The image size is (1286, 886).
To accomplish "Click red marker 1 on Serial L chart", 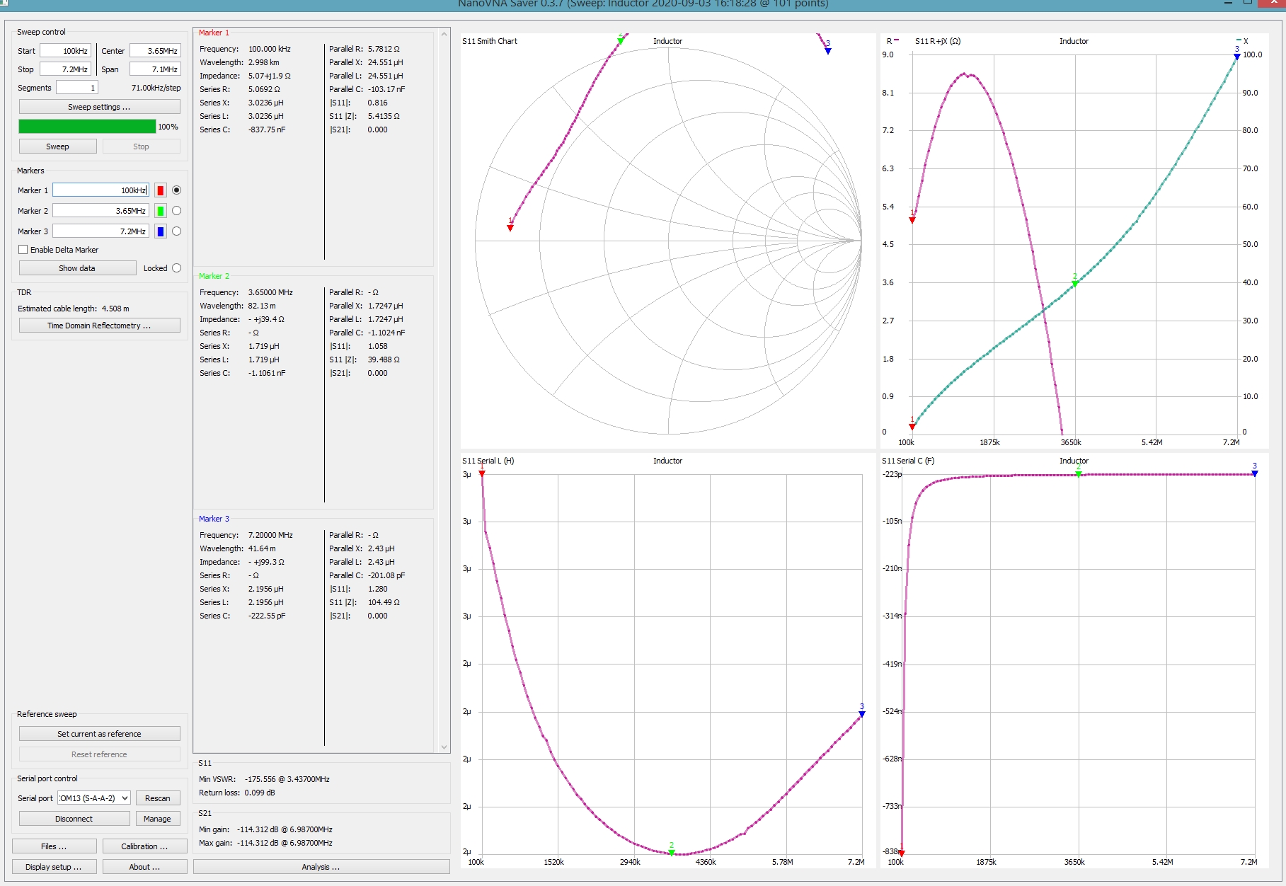I will click(x=482, y=473).
